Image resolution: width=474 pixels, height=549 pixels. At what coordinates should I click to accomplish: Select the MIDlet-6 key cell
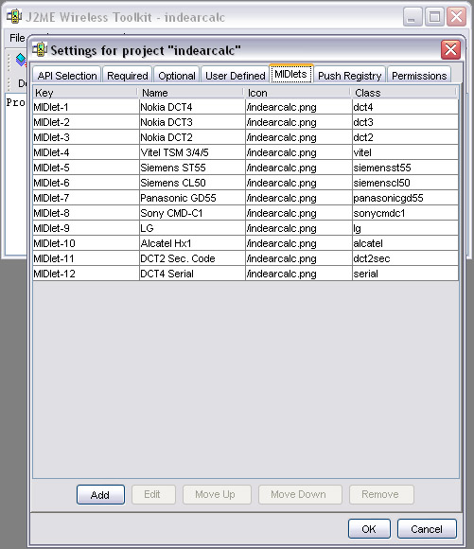[x=86, y=183]
